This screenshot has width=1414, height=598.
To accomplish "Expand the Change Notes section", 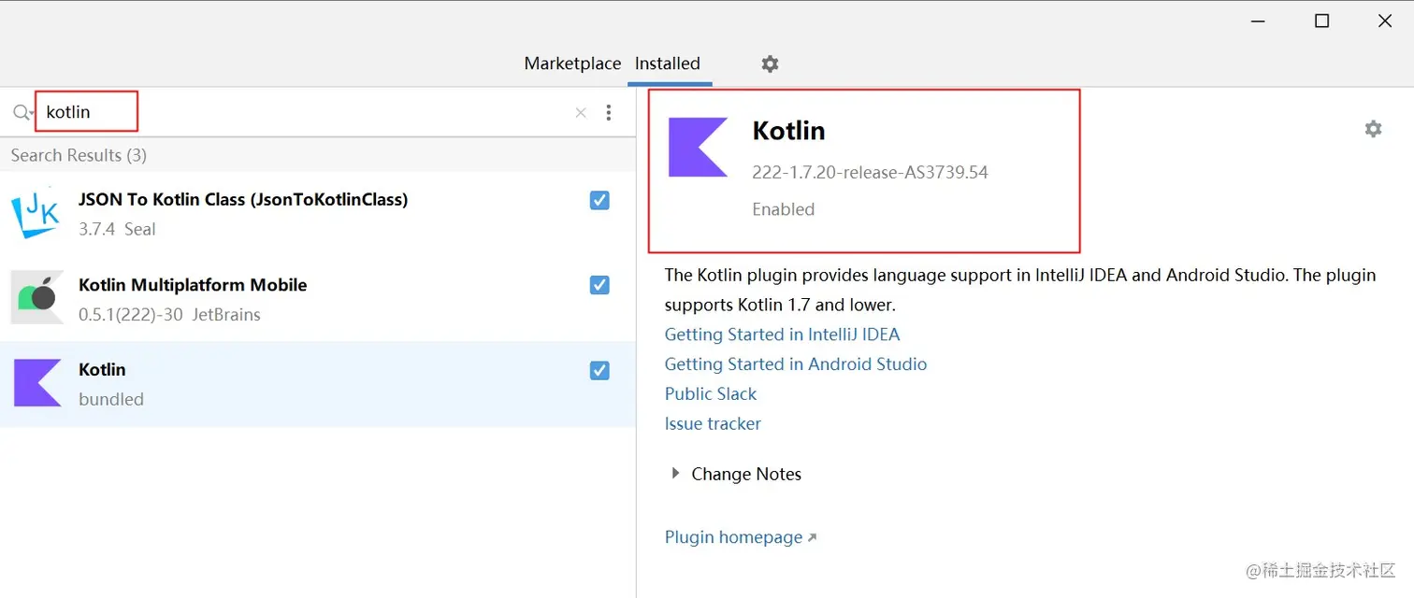I will click(676, 474).
